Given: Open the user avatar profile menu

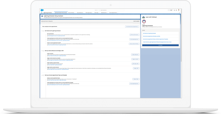Looking at the screenshot, I should pyautogui.click(x=179, y=10).
